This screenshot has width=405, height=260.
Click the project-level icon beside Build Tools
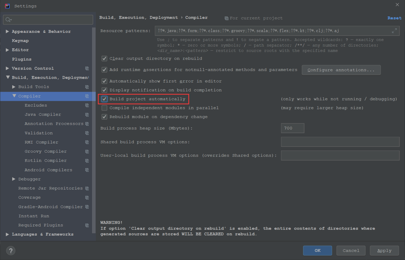[87, 87]
